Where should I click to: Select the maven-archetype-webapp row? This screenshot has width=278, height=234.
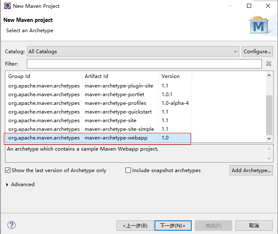(x=99, y=138)
